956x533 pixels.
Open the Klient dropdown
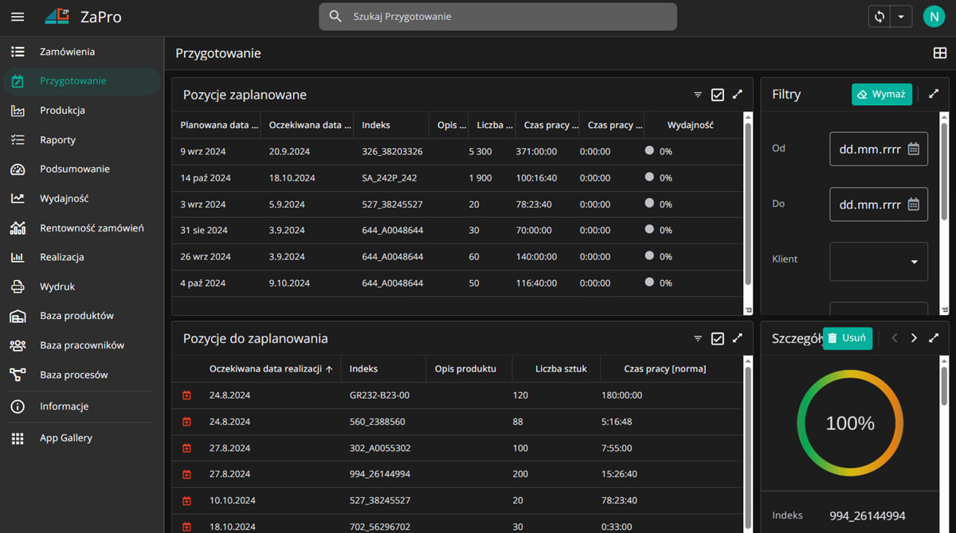point(879,262)
